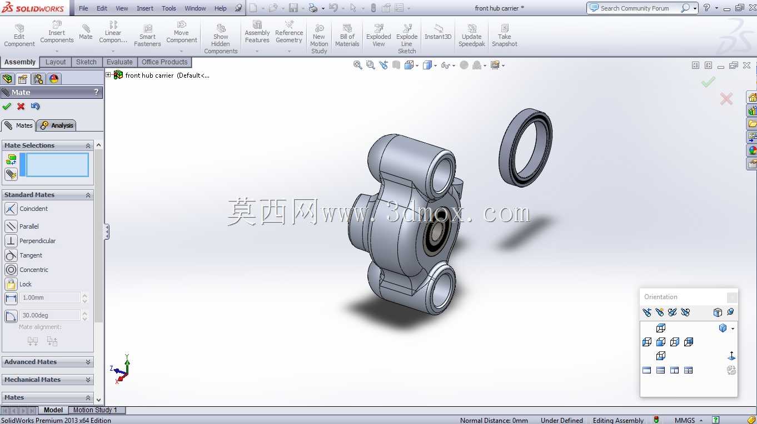Confirm mate with green checkmark in PropertyManager
The width and height of the screenshot is (757, 424).
pyautogui.click(x=7, y=107)
